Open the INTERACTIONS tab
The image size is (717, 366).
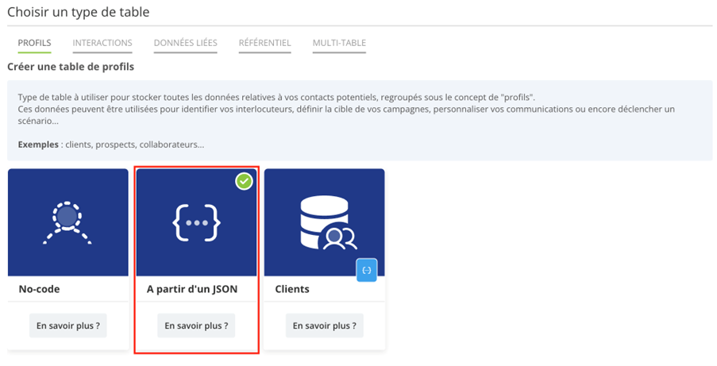click(102, 43)
